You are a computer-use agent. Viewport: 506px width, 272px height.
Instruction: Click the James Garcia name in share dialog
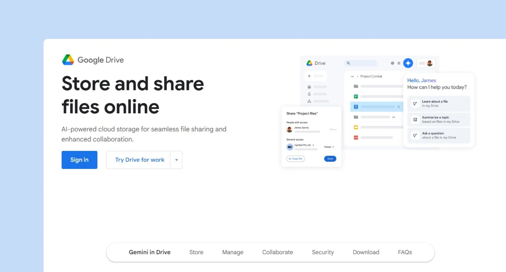click(301, 128)
